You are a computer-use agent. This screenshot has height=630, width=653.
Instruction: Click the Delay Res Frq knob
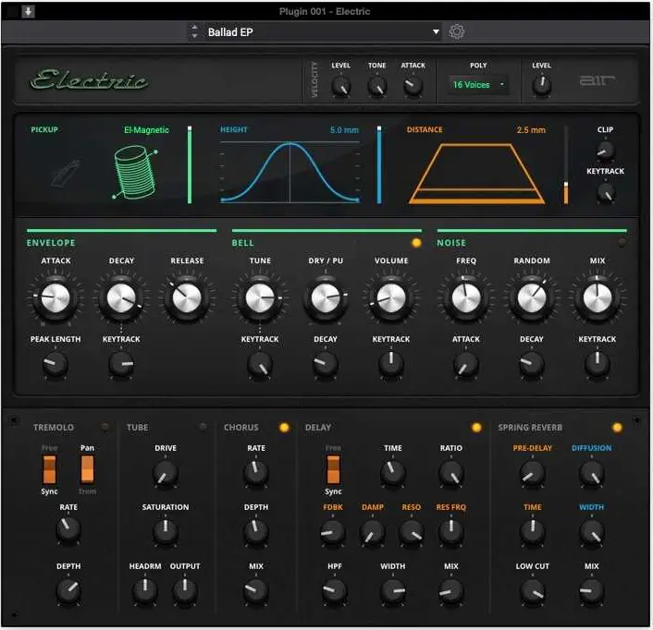(x=451, y=532)
